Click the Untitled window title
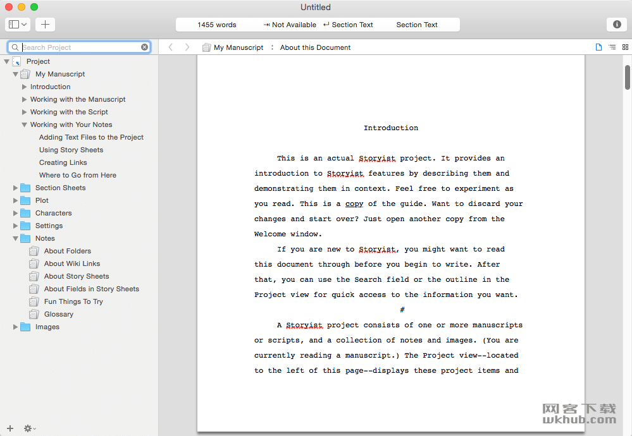 316,7
